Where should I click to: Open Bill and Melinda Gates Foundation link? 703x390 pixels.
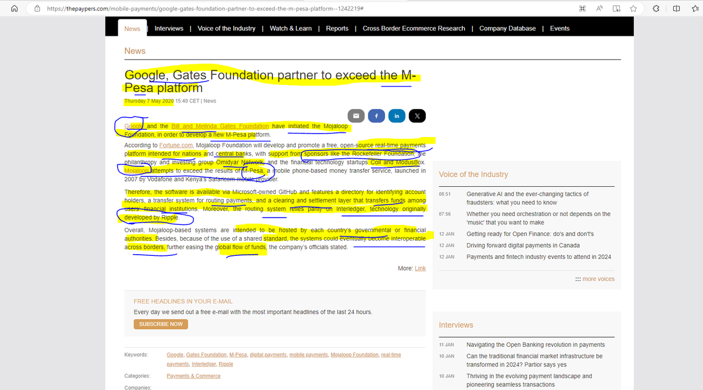coord(220,126)
